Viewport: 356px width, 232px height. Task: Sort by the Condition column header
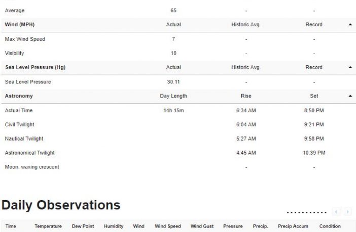(330, 226)
